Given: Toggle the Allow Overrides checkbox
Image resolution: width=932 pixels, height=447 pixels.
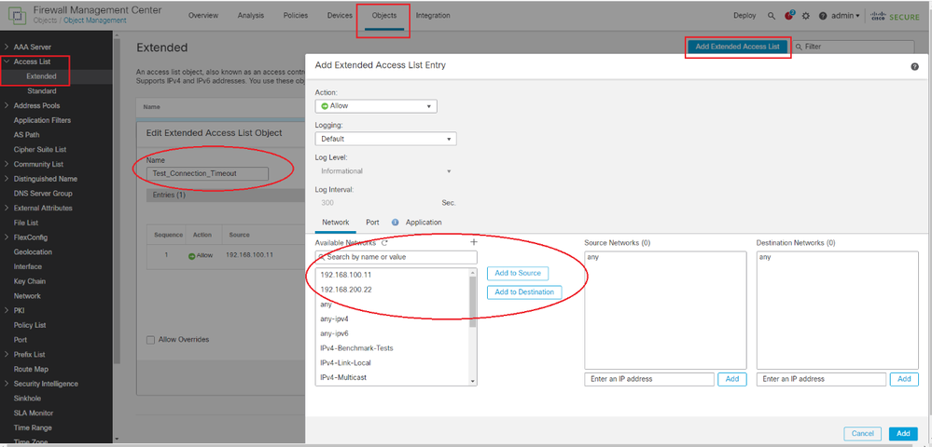Looking at the screenshot, I should click(x=151, y=340).
